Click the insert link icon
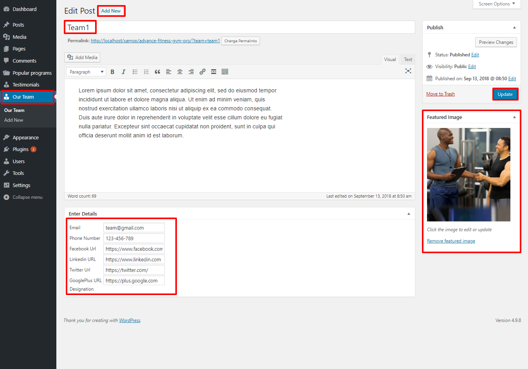This screenshot has width=528, height=369. (202, 72)
